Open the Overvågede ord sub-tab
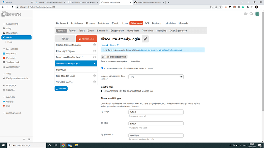Screen dimensions: 264x148 [178, 31]
